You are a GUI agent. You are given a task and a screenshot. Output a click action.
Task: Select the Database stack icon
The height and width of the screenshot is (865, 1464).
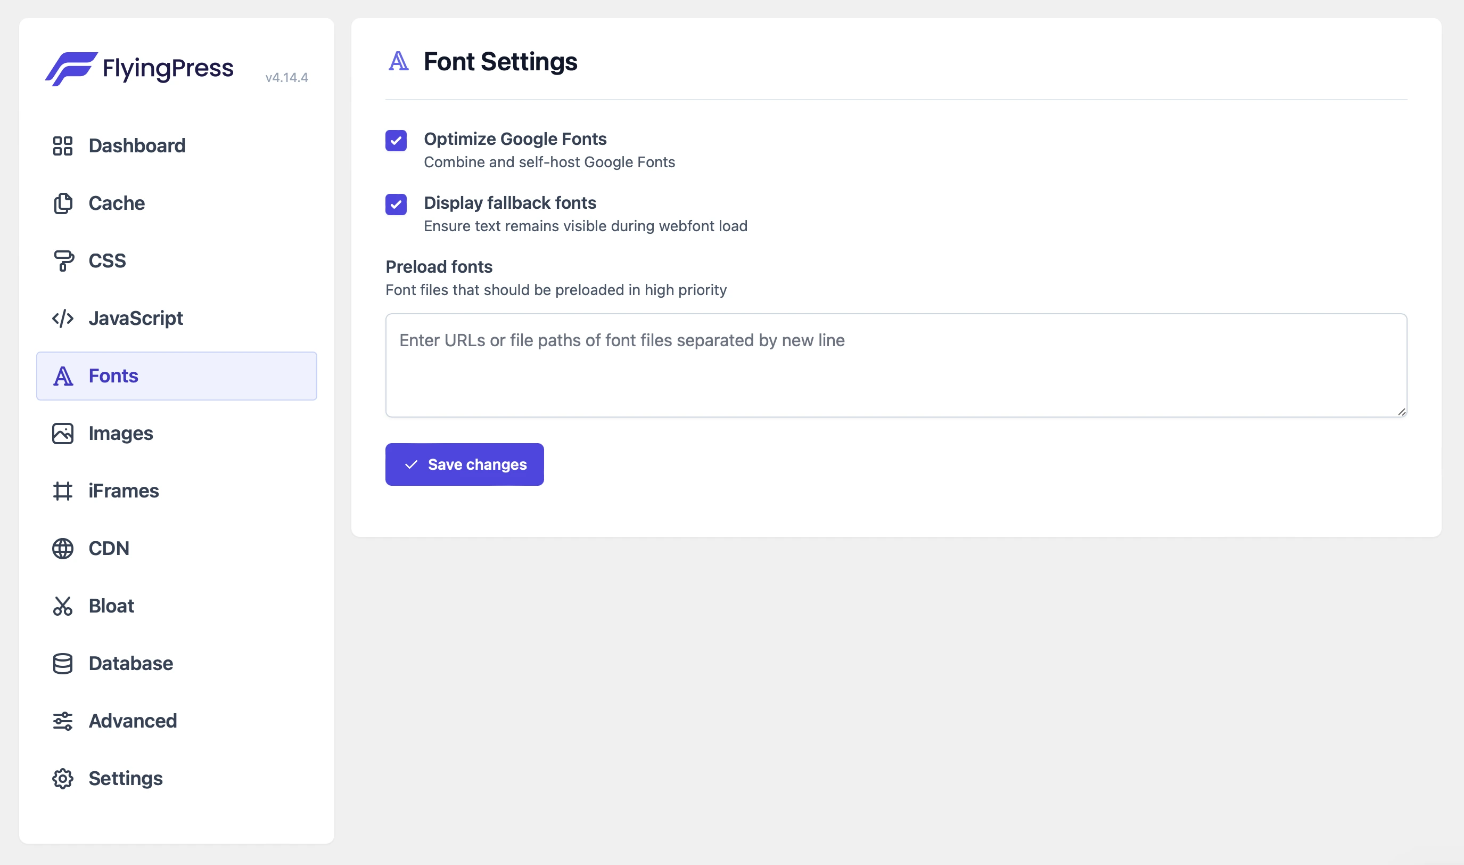click(x=62, y=663)
